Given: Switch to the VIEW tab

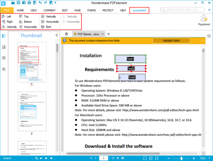Looking at the screenshot, I should (x=34, y=10).
